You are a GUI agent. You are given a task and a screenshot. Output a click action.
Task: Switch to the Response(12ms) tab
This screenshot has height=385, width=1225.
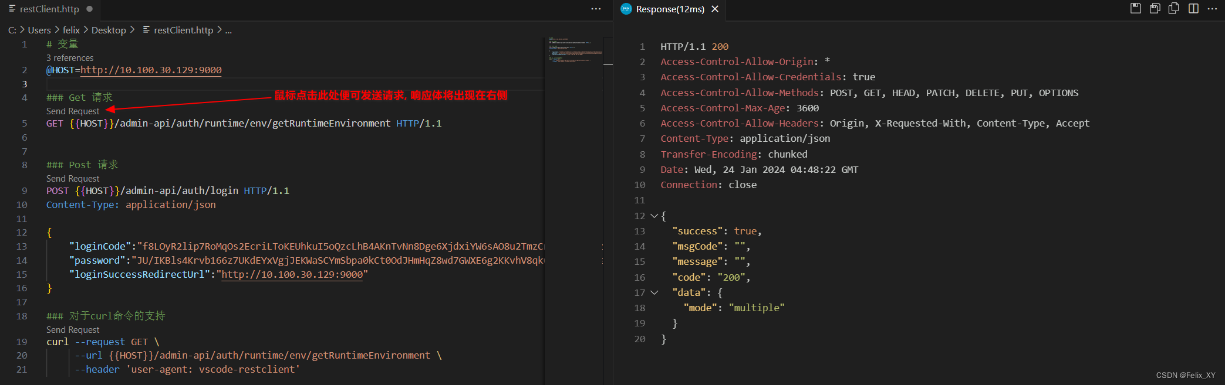[x=670, y=9]
